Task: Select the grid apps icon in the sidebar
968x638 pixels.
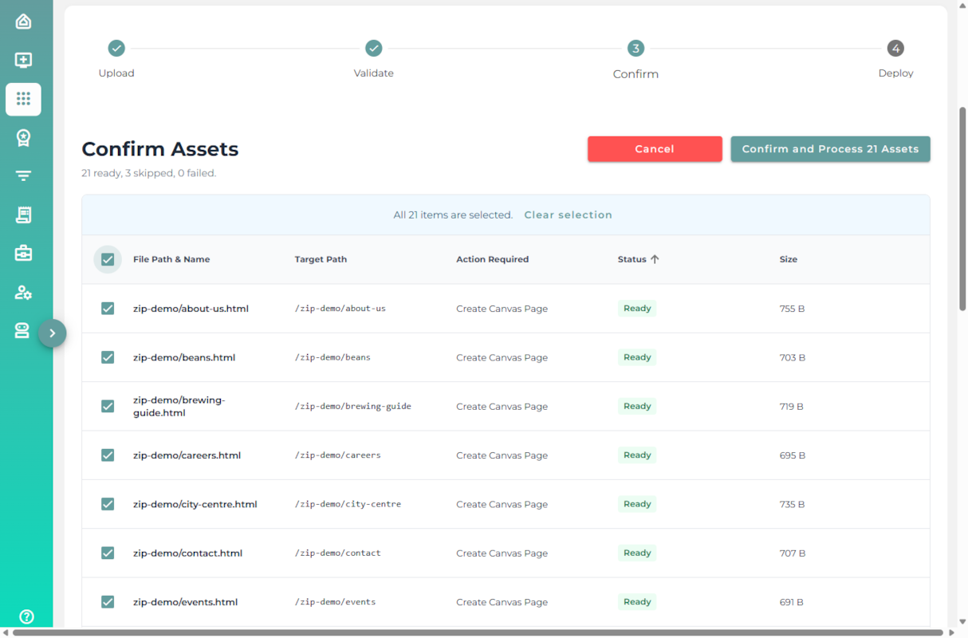Action: click(23, 99)
